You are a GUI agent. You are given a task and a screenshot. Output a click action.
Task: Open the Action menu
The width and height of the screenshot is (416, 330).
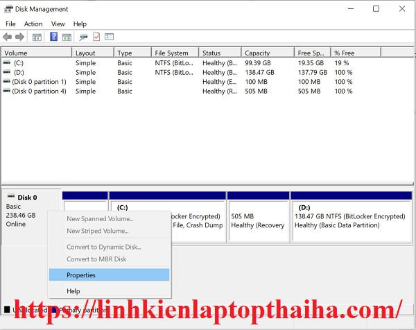(x=33, y=24)
